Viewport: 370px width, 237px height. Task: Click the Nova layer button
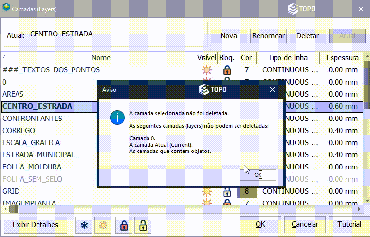pyautogui.click(x=229, y=36)
